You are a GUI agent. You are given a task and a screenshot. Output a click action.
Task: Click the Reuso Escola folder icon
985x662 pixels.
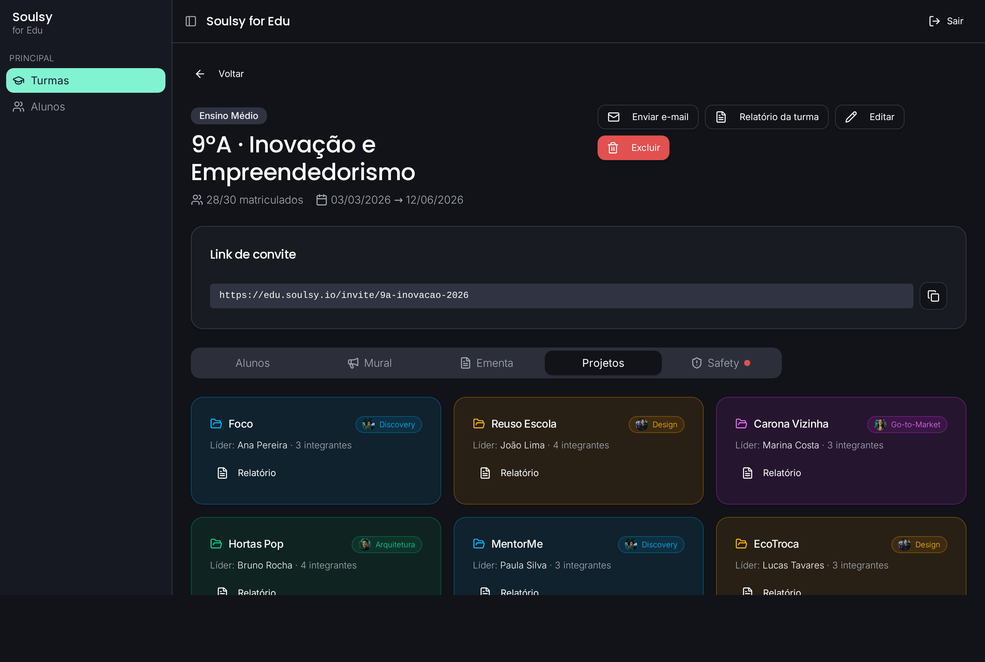tap(479, 423)
